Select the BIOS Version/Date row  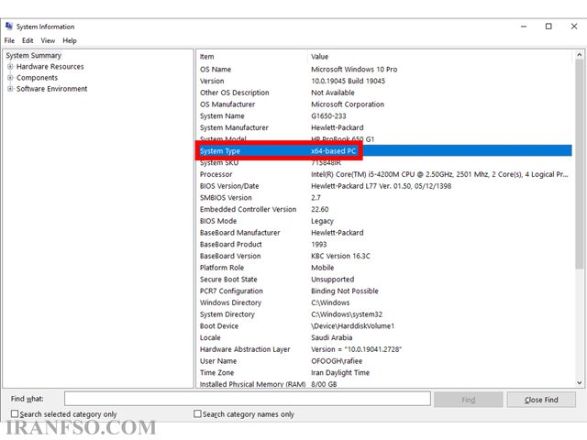384,186
